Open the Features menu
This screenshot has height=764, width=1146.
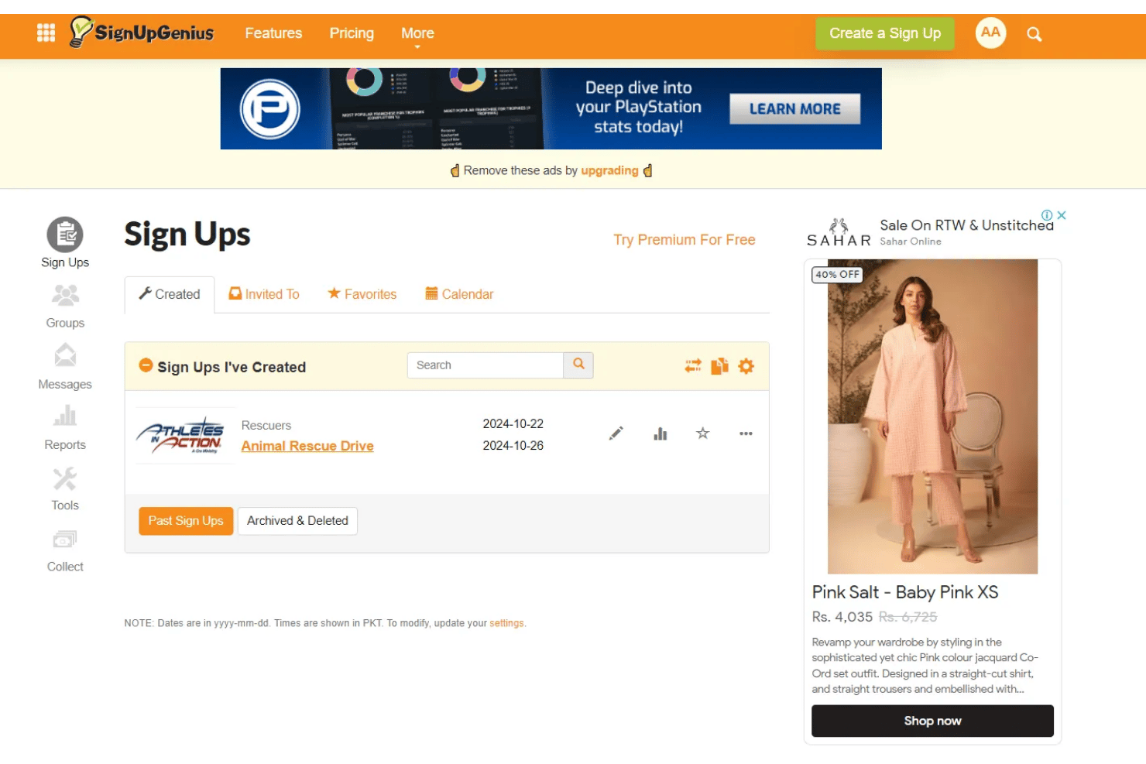(x=273, y=33)
